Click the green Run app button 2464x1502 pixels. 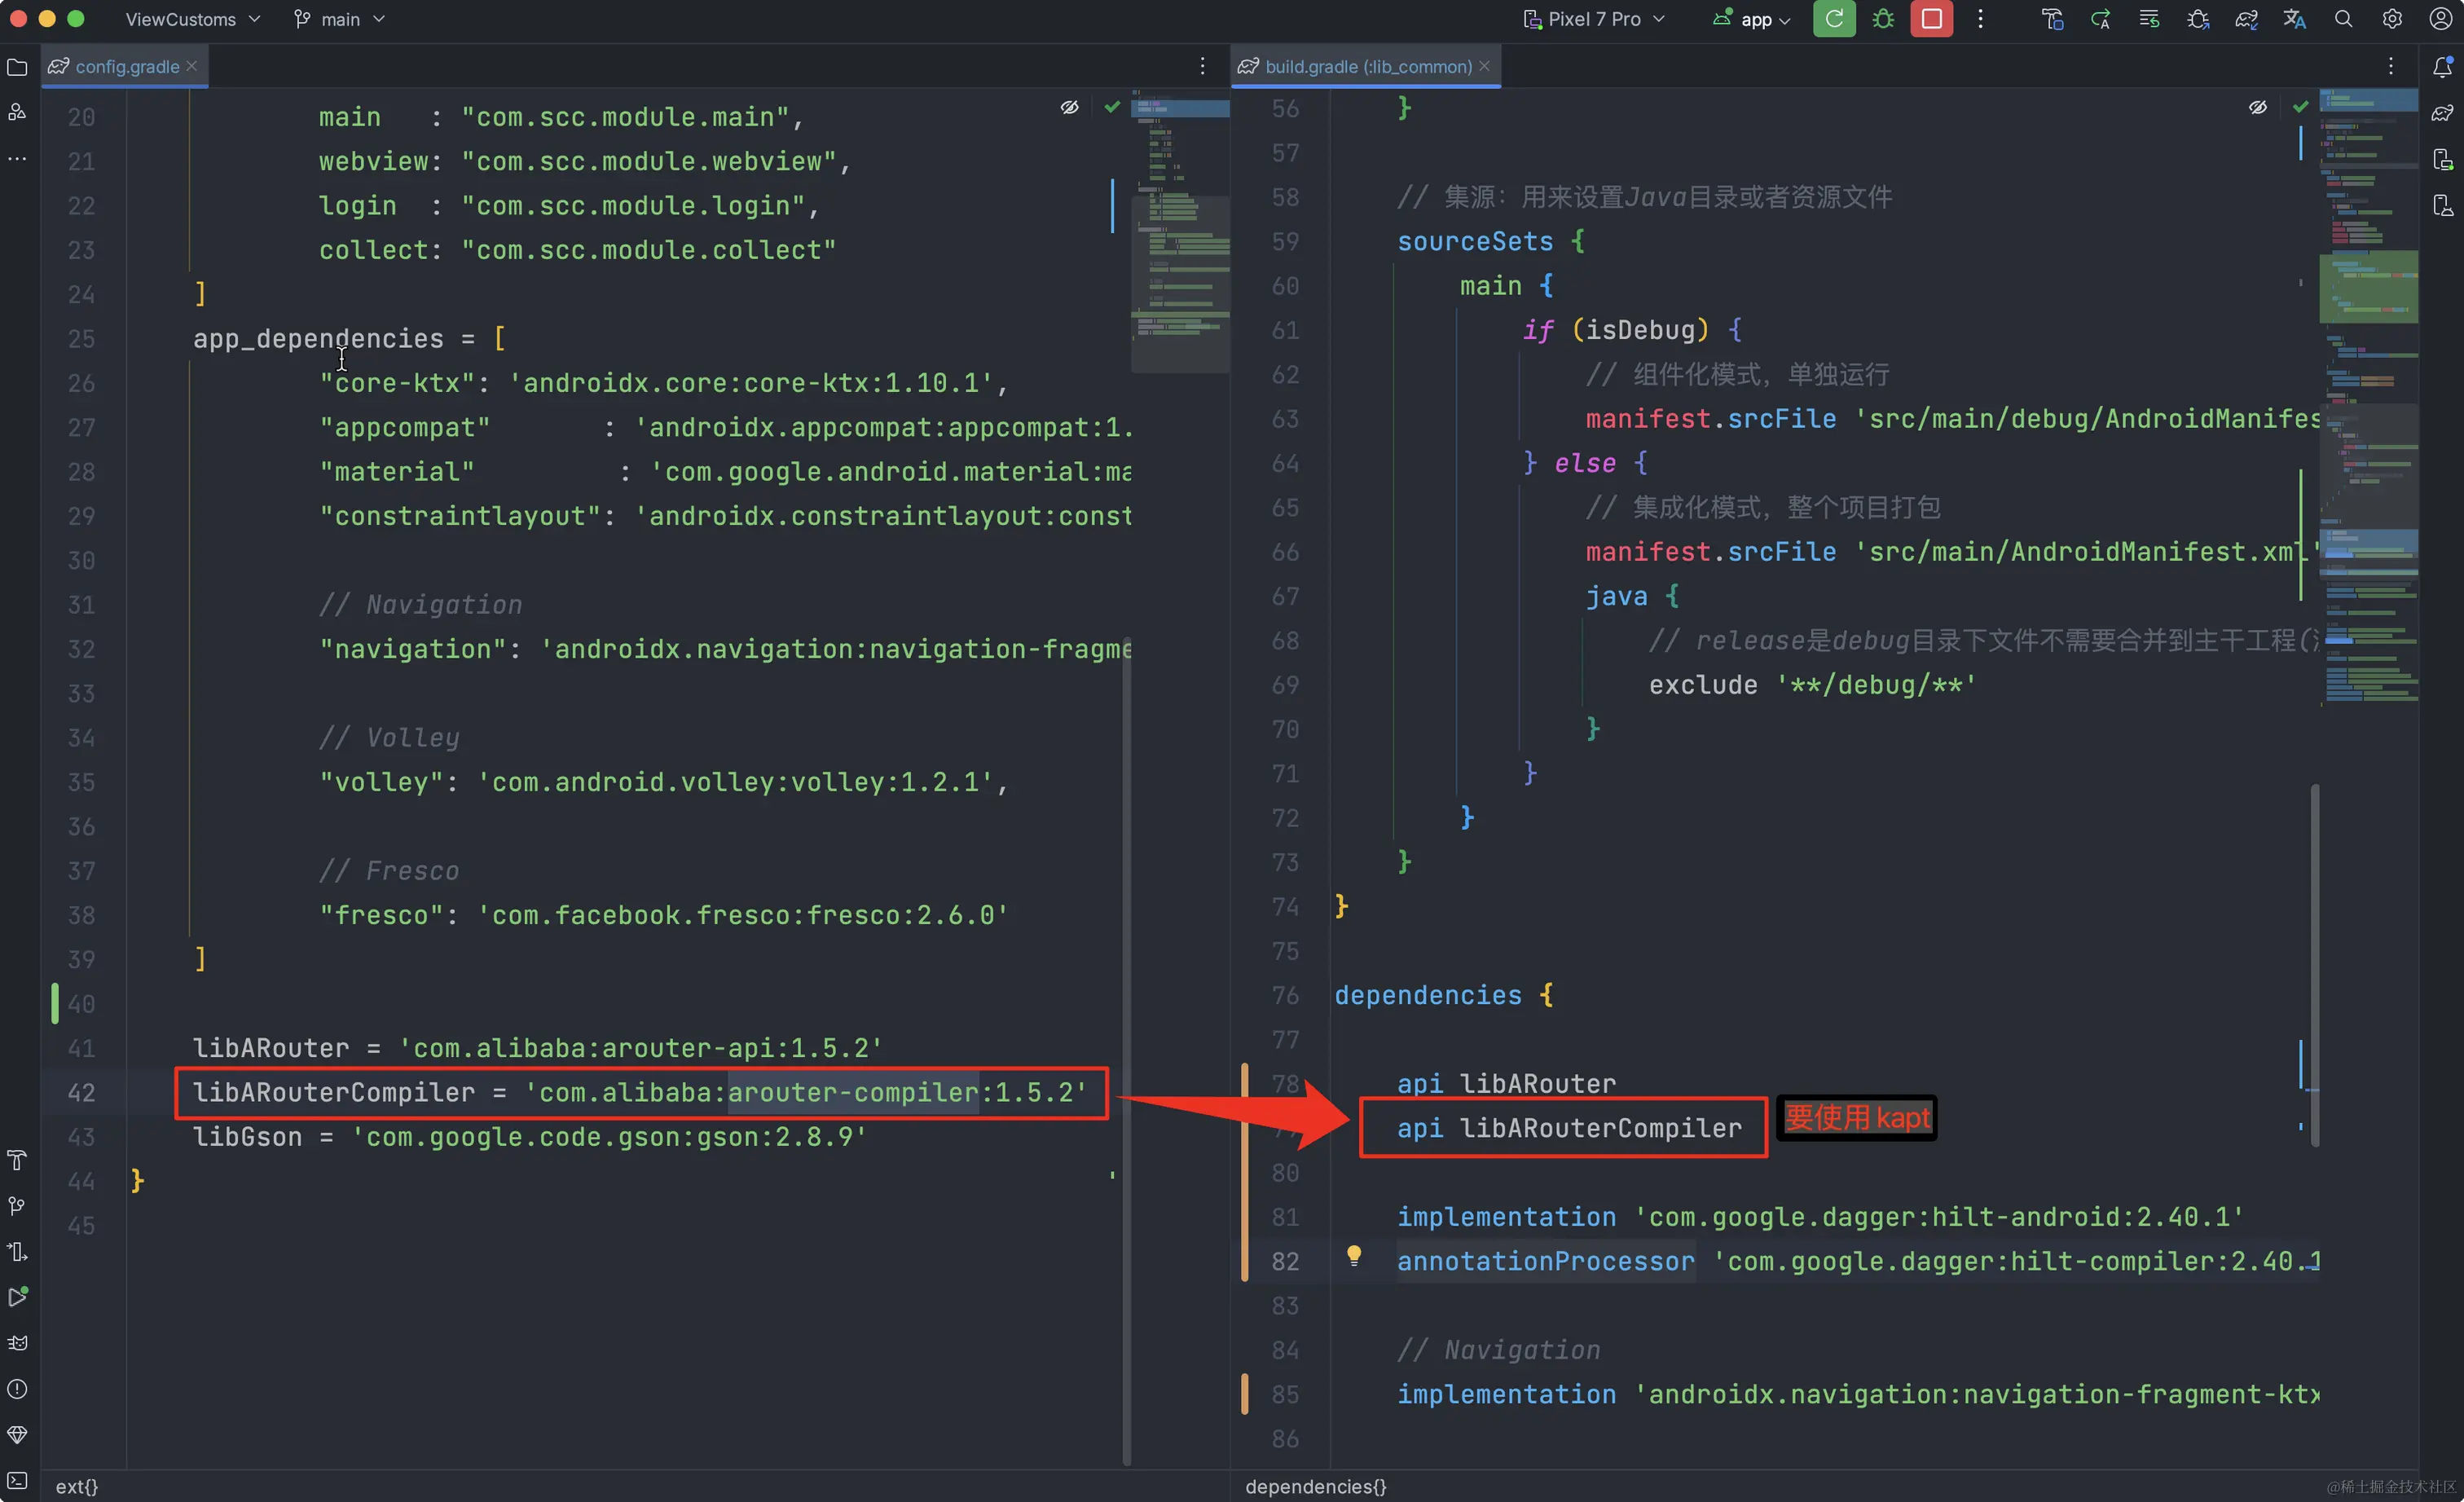pos(1833,19)
